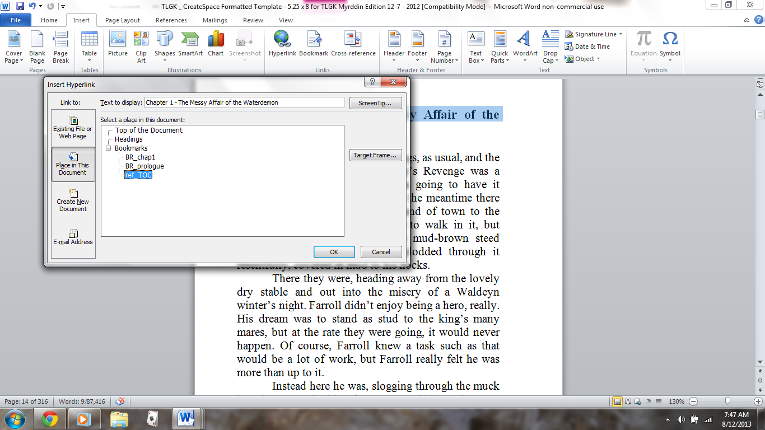Click OK in Insert Hyperlink dialog
The image size is (765, 430).
coord(334,252)
